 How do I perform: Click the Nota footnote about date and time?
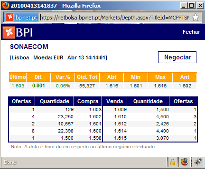click(x=83, y=147)
